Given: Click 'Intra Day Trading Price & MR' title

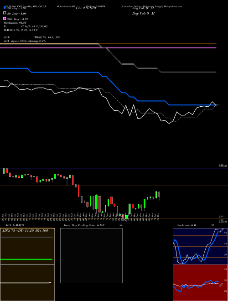Looking at the screenshot, I should (84, 225).
